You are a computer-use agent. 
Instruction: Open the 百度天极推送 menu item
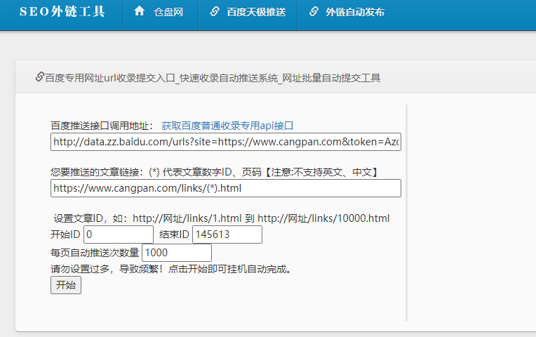point(256,13)
